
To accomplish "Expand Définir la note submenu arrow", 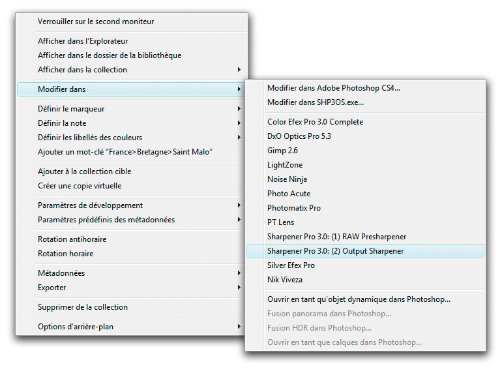I will [239, 123].
